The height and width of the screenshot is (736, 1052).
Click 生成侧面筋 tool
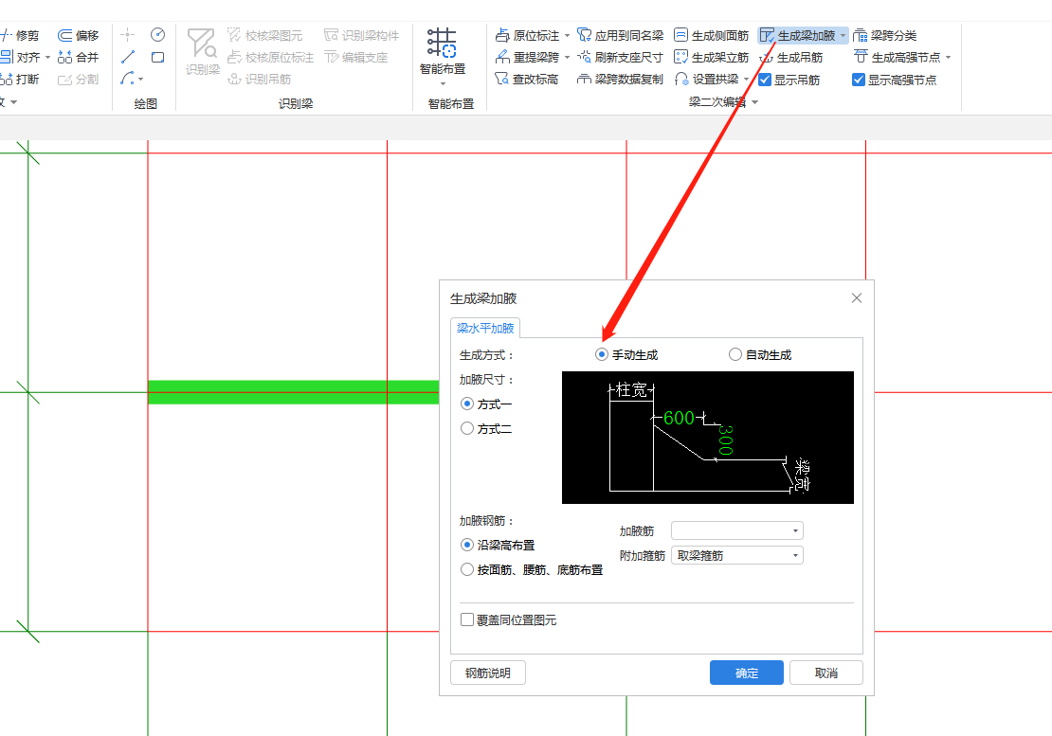click(711, 35)
